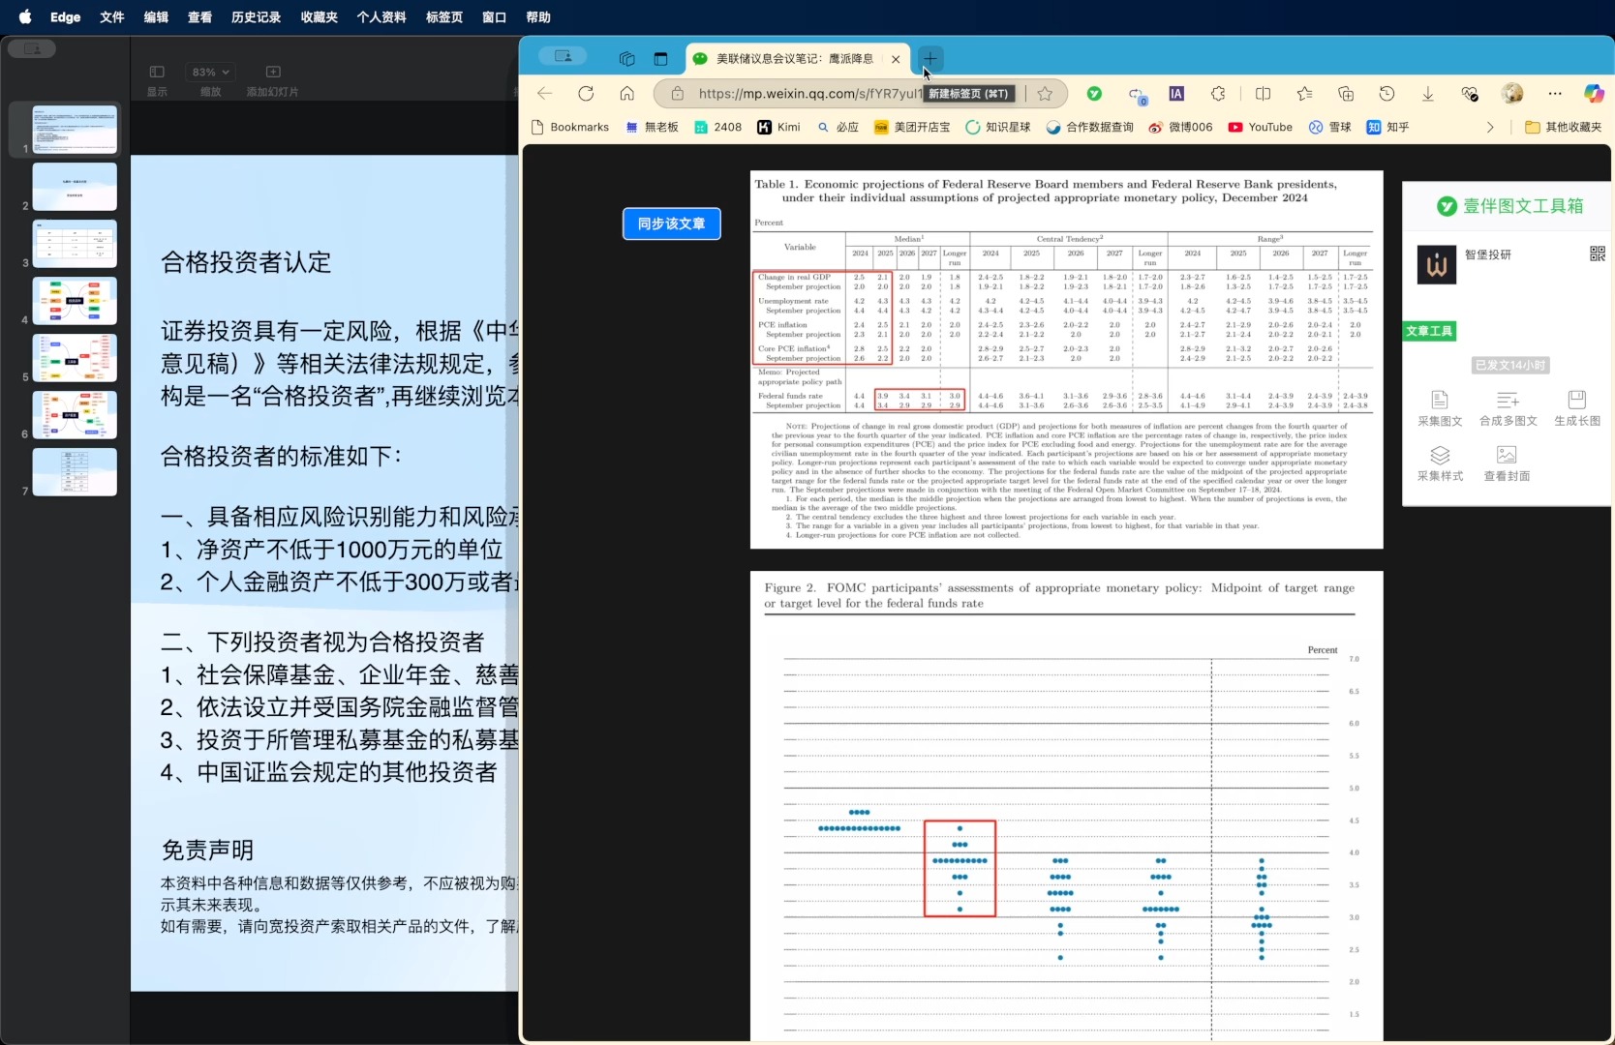1615x1045 pixels.
Task: Click the Edge downloads arrow icon
Action: pos(1427,94)
